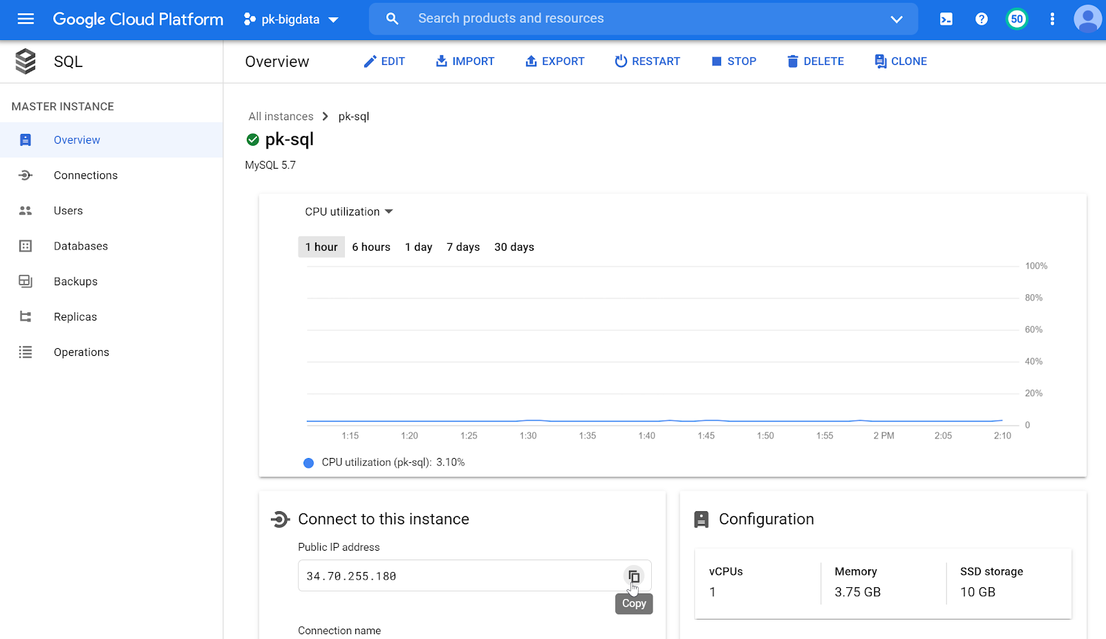Screen dimensions: 1106x639
Task: Click the EXPORT button
Action: [x=554, y=61]
